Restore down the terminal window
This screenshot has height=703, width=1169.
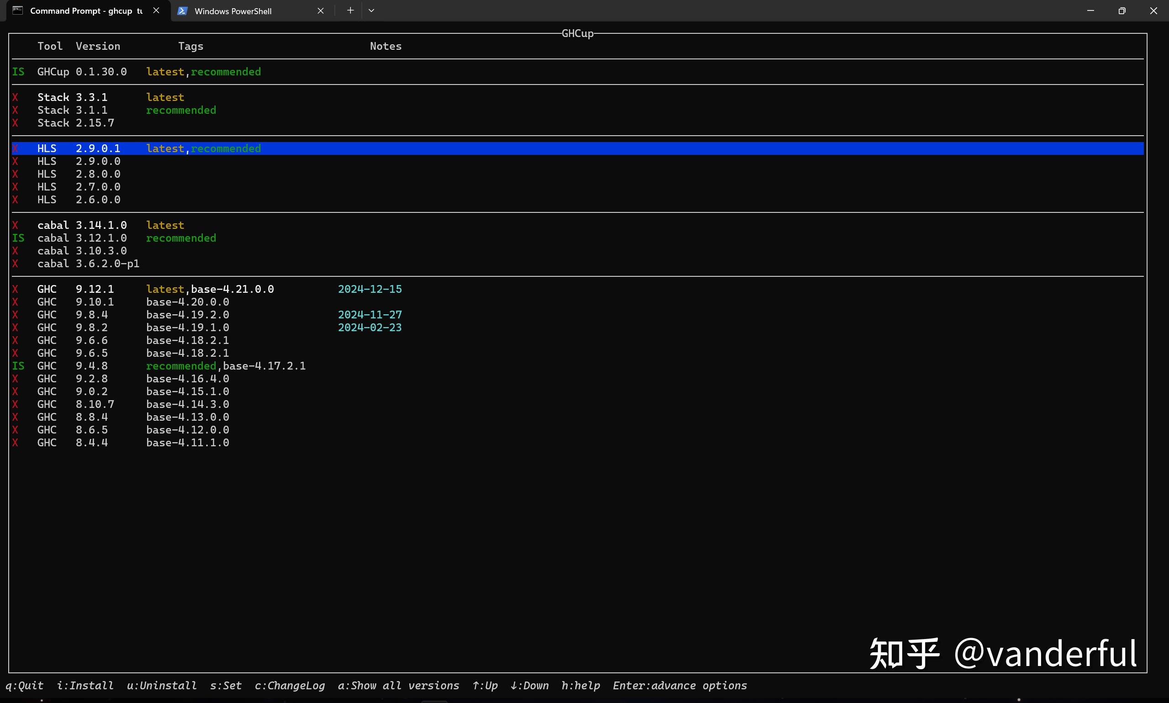coord(1121,11)
